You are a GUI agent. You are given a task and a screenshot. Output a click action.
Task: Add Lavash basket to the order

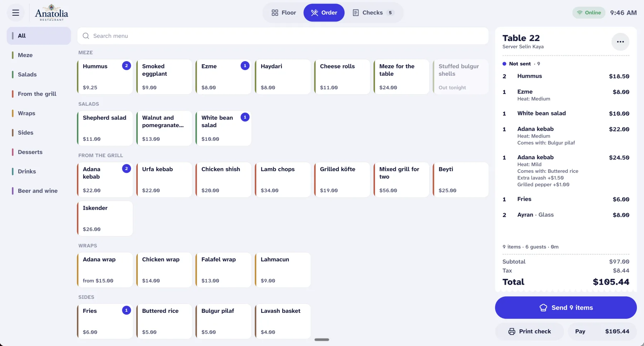tap(283, 321)
